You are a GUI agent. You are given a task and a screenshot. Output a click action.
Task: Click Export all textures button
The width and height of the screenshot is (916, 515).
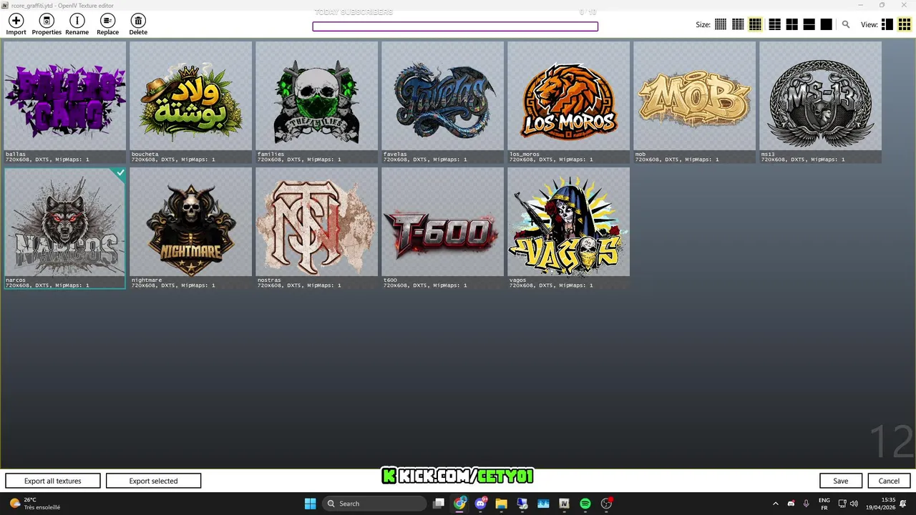pyautogui.click(x=53, y=481)
